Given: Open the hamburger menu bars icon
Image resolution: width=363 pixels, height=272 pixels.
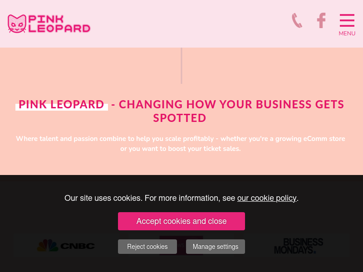Looking at the screenshot, I should pos(347,20).
